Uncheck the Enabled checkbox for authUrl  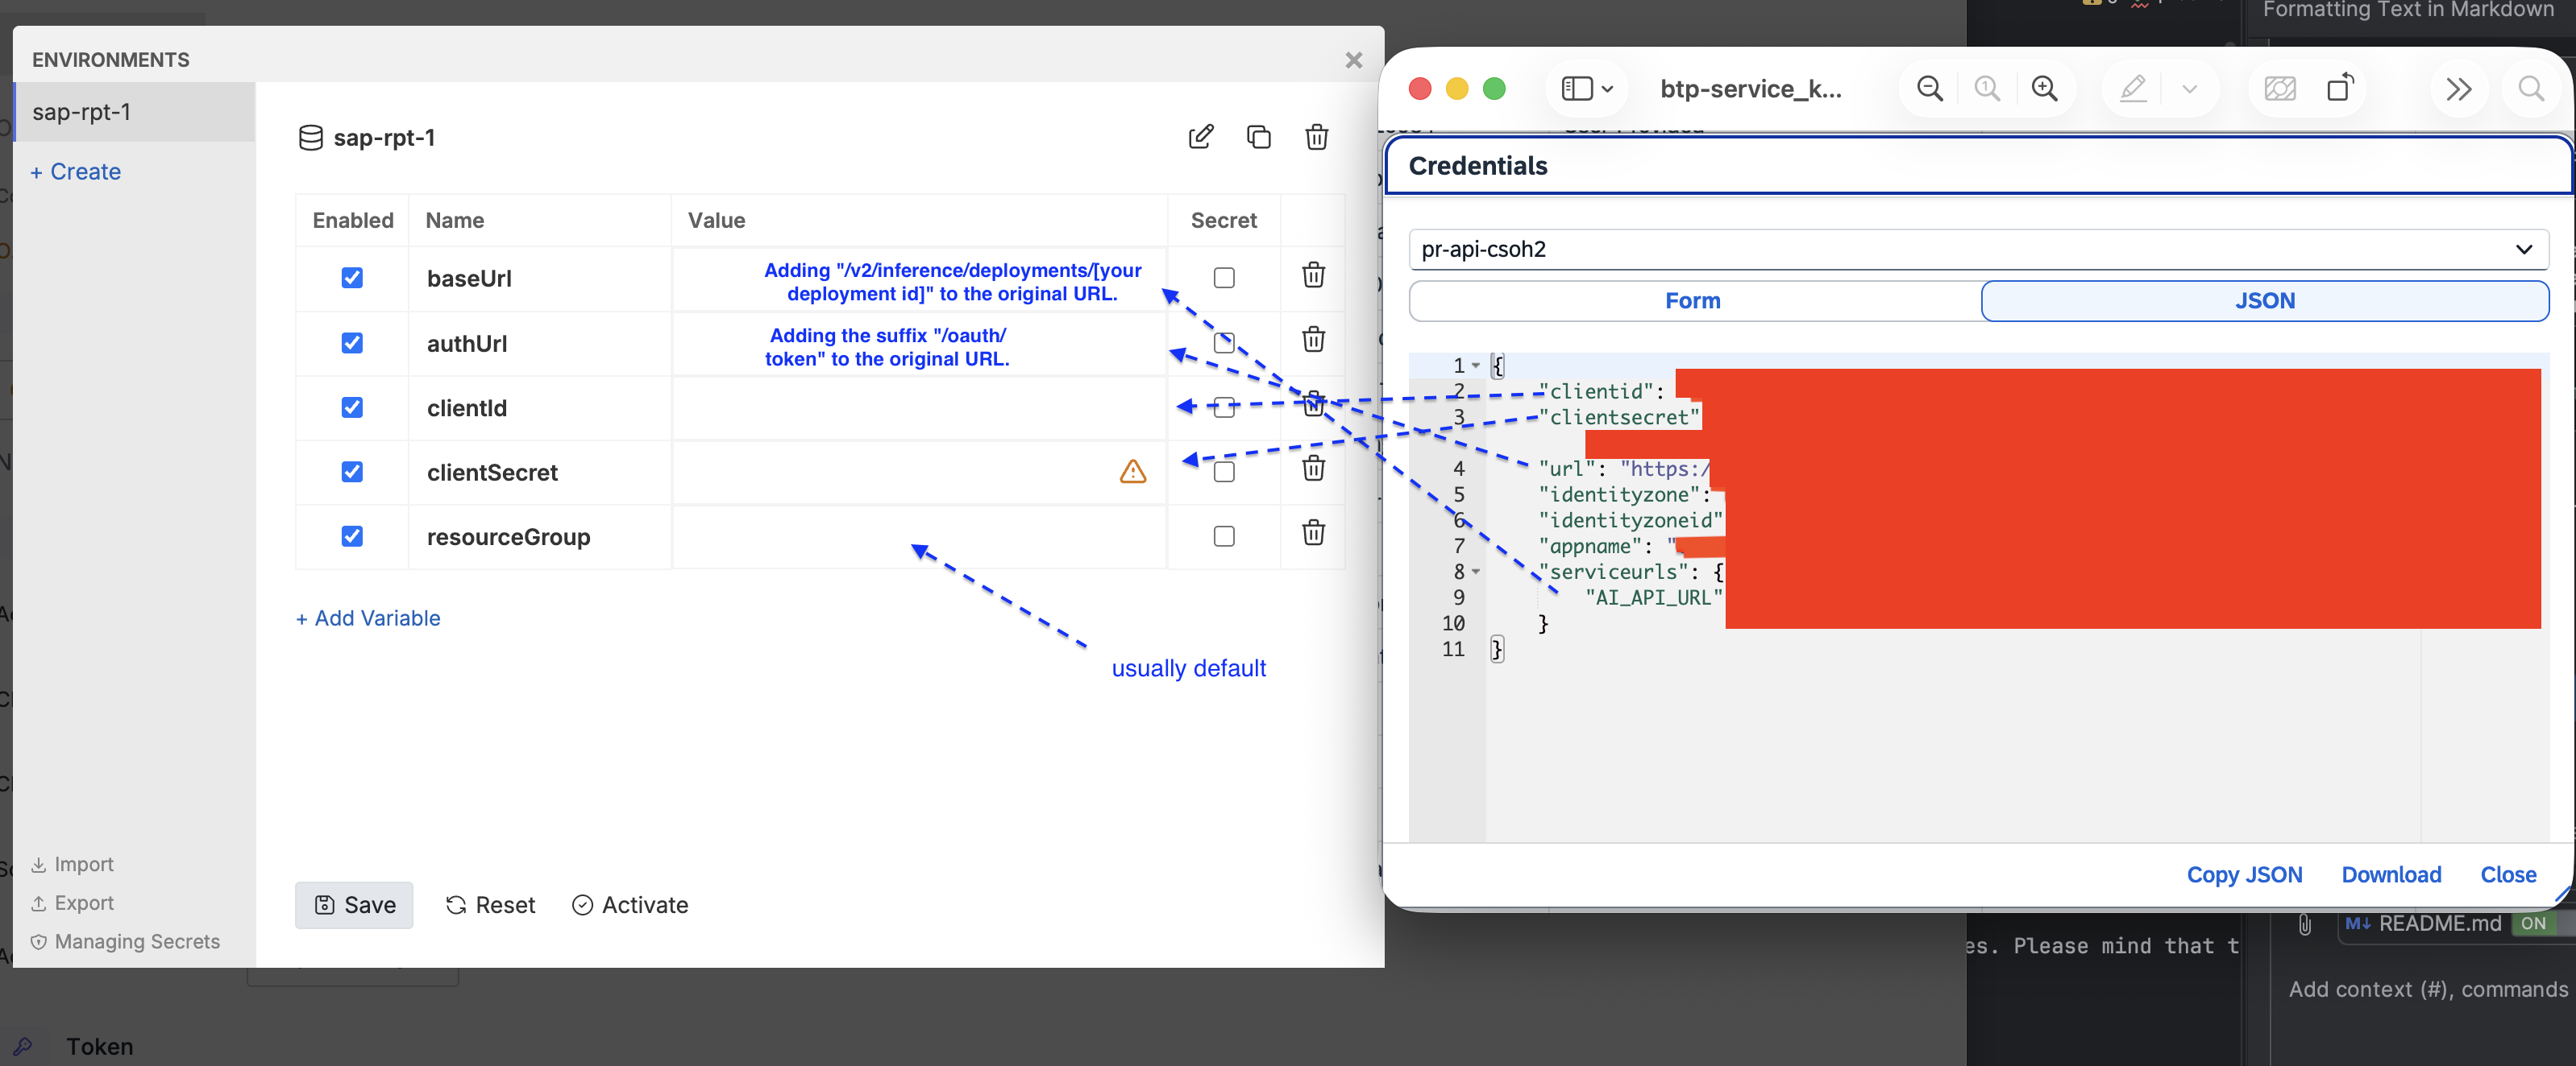[x=352, y=343]
